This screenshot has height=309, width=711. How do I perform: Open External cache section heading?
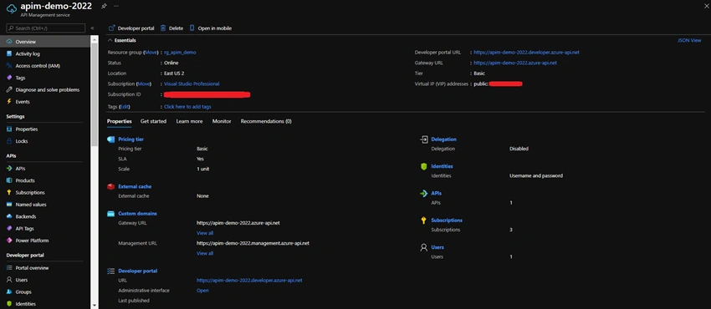coord(135,186)
